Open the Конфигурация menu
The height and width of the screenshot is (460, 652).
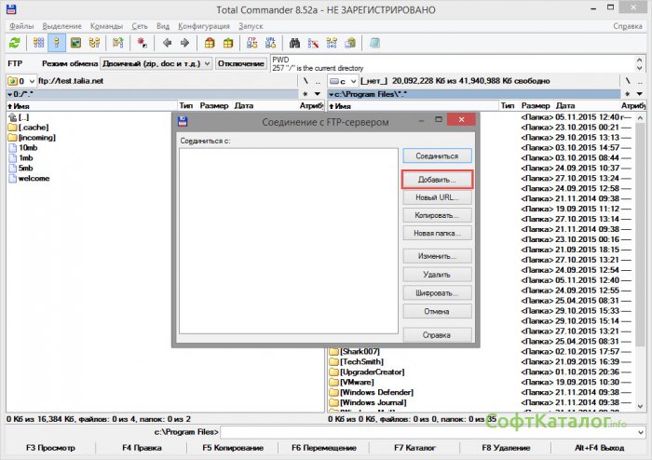pos(206,27)
